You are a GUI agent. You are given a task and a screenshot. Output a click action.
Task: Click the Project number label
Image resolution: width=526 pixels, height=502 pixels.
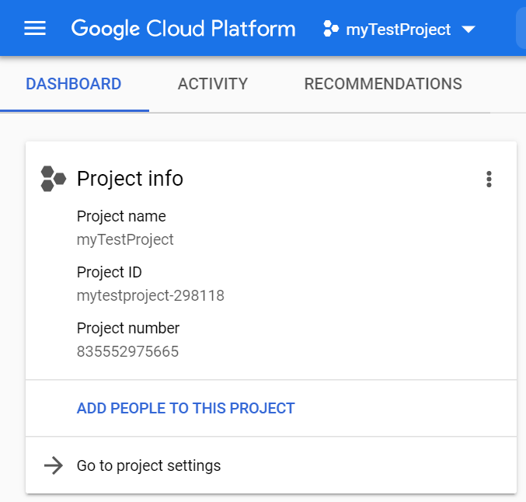[x=128, y=328]
